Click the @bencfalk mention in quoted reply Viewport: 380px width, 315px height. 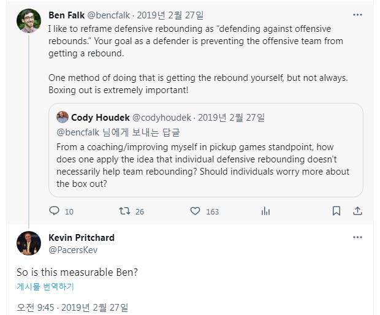[x=78, y=132]
